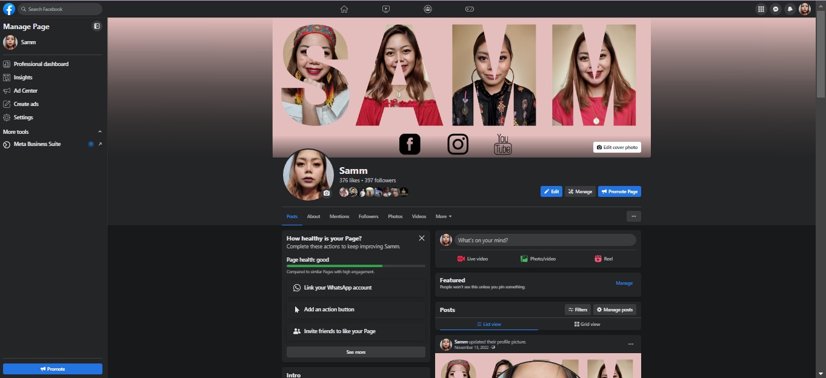Screen dimensions: 826x378
Task: Open the Groups icon in top bar
Action: click(428, 9)
